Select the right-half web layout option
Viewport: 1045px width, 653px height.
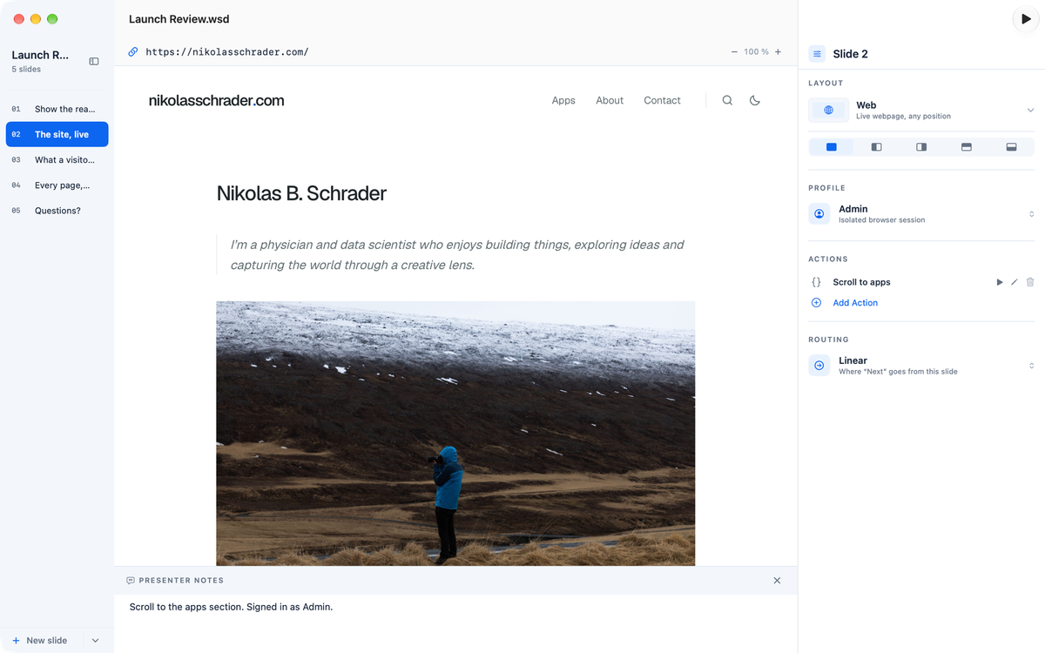pyautogui.click(x=921, y=147)
